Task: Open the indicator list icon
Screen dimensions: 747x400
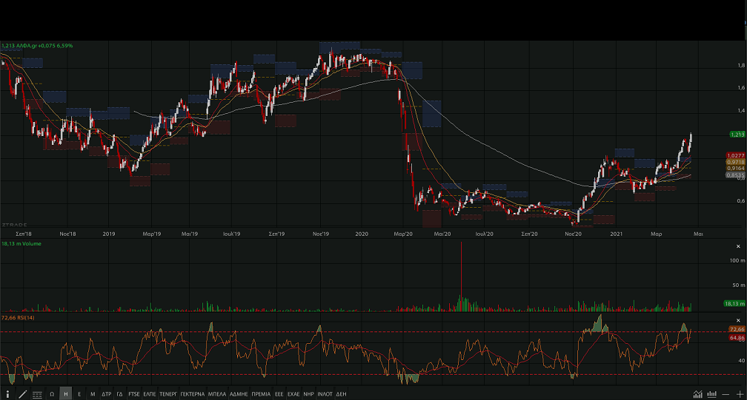Action: 37,394
